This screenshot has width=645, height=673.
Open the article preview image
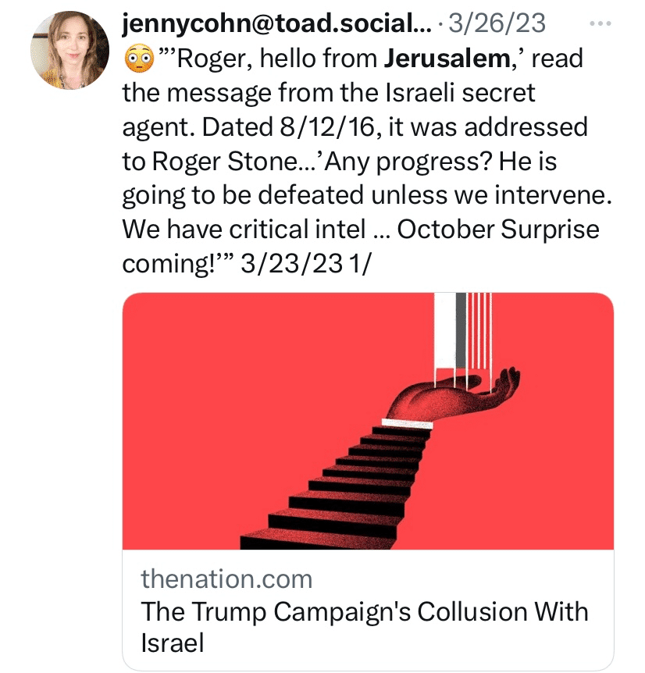pyautogui.click(x=368, y=421)
